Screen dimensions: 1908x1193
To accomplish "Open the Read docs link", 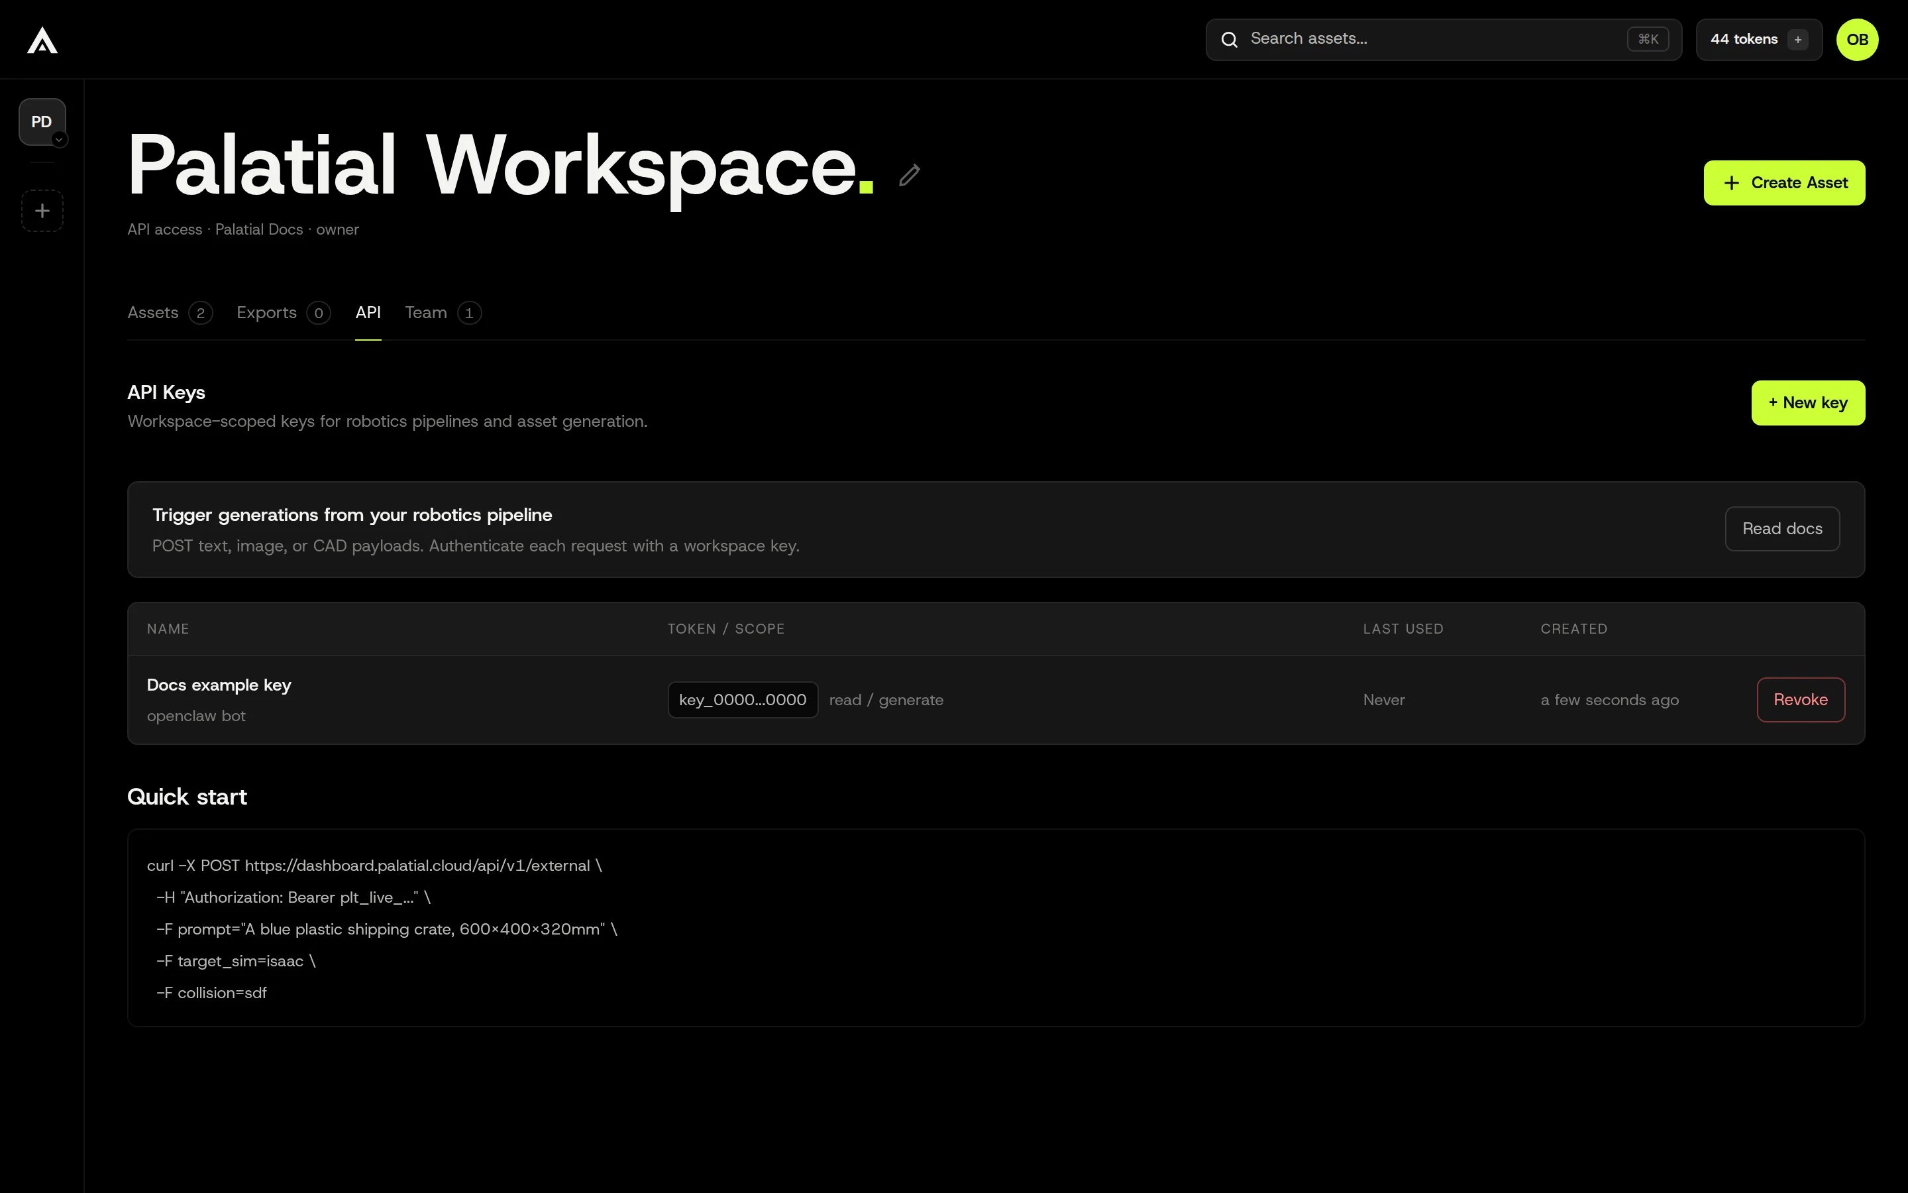I will coord(1782,529).
